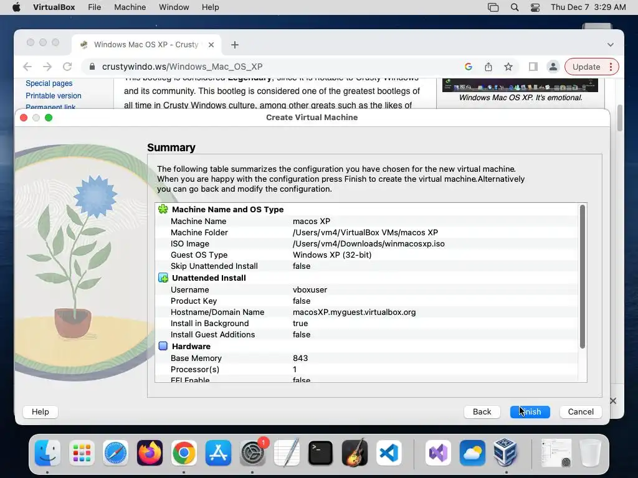This screenshot has width=638, height=478.
Task: Open the VirtualBox application menu
Action: pos(54,7)
